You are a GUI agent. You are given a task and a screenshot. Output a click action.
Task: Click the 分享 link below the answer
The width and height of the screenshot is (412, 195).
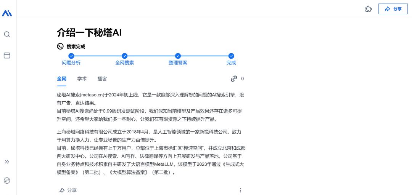point(68,190)
